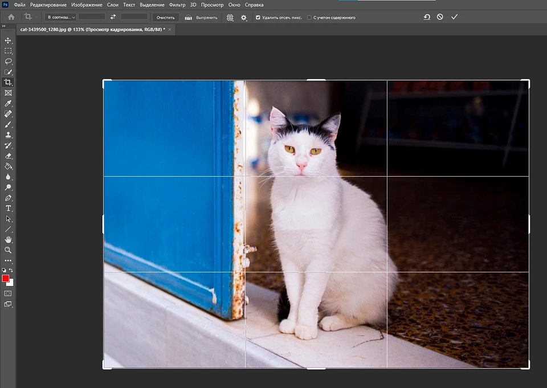The height and width of the screenshot is (388, 547).
Task: Select the Lasso tool
Action: (x=8, y=62)
